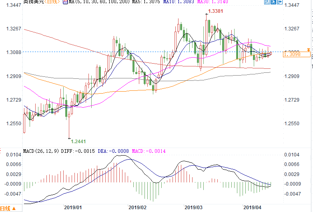Viewport: 313px width, 212px height.
Task: Click 1.3267 on the left price axis
Action: pos(14,29)
